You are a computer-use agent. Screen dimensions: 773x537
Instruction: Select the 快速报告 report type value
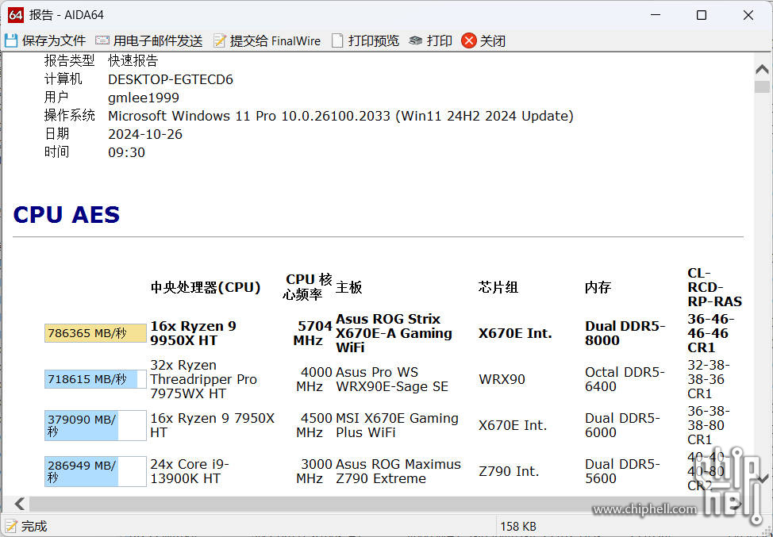[133, 60]
